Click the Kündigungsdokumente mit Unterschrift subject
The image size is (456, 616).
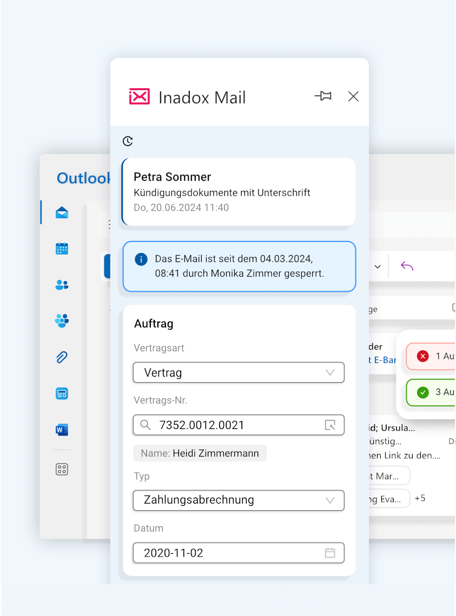click(222, 192)
